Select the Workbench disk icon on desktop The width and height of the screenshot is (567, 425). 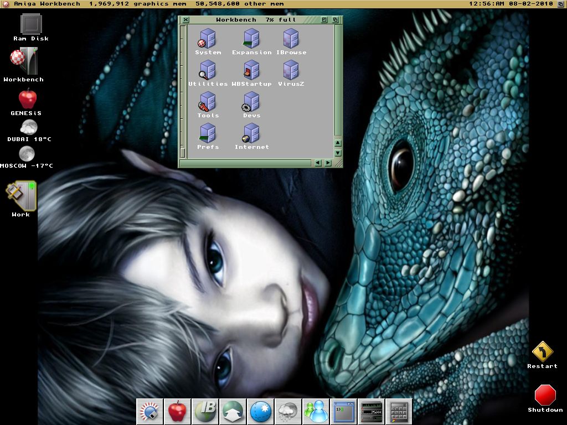(x=24, y=61)
